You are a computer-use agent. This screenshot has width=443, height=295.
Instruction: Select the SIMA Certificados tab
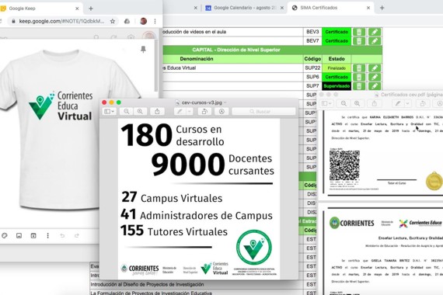click(330, 8)
